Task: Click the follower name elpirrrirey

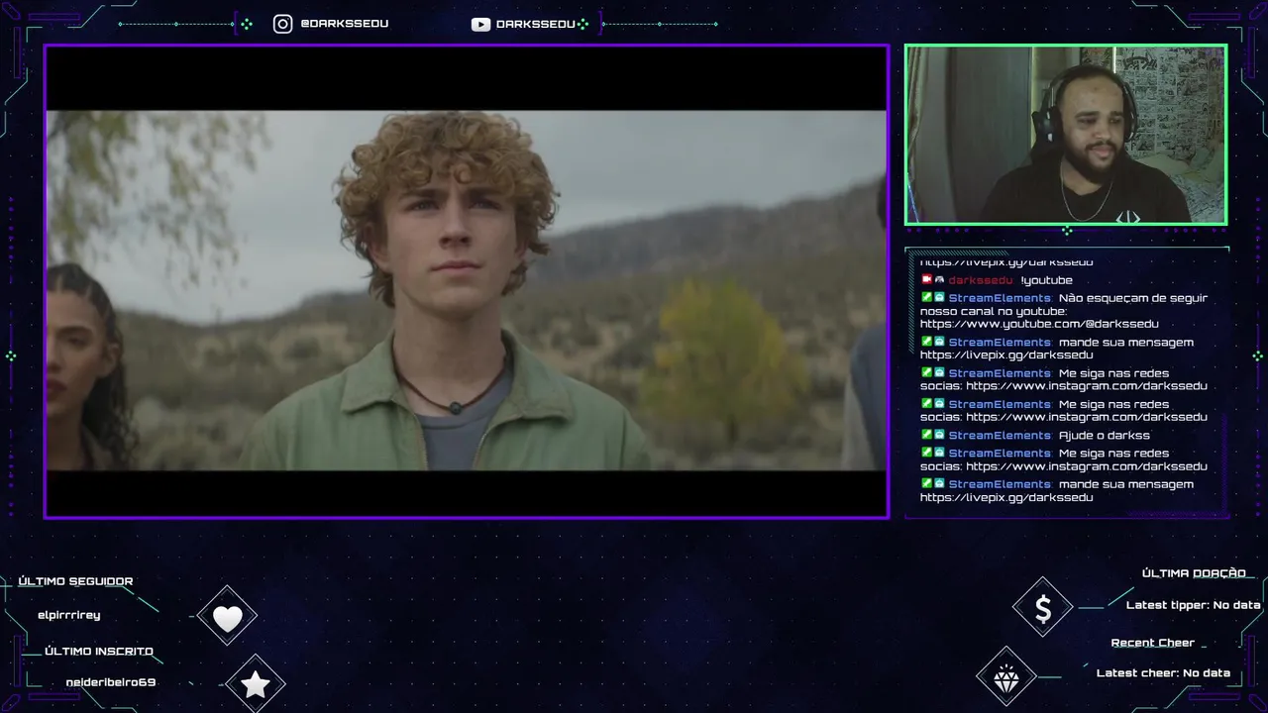Action: (x=68, y=615)
